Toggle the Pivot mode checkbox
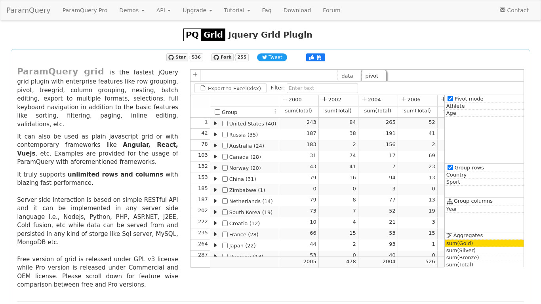 [450, 99]
